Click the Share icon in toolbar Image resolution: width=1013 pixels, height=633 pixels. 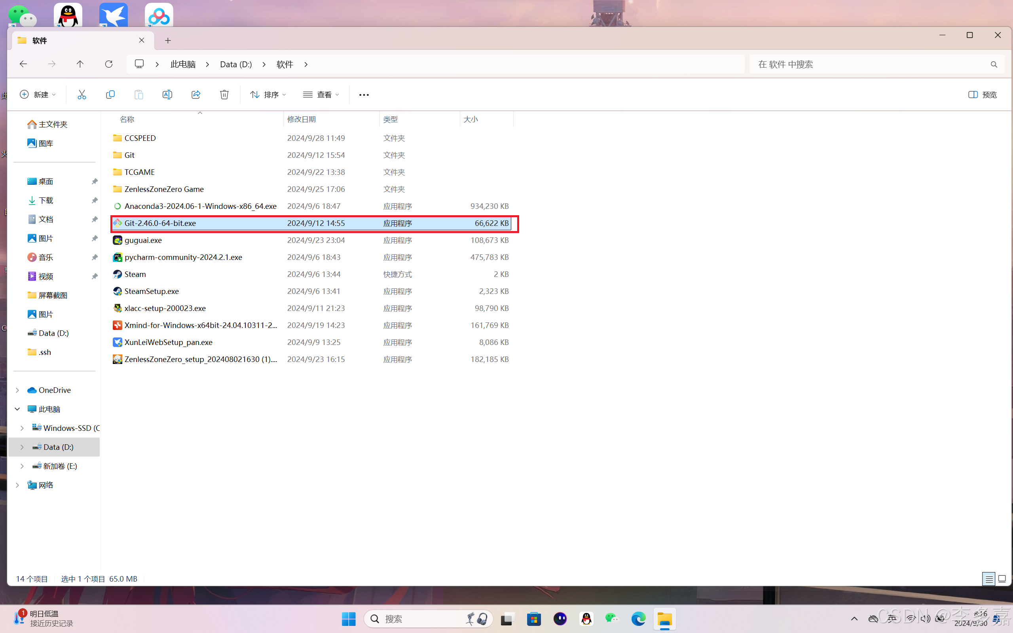[x=196, y=95]
